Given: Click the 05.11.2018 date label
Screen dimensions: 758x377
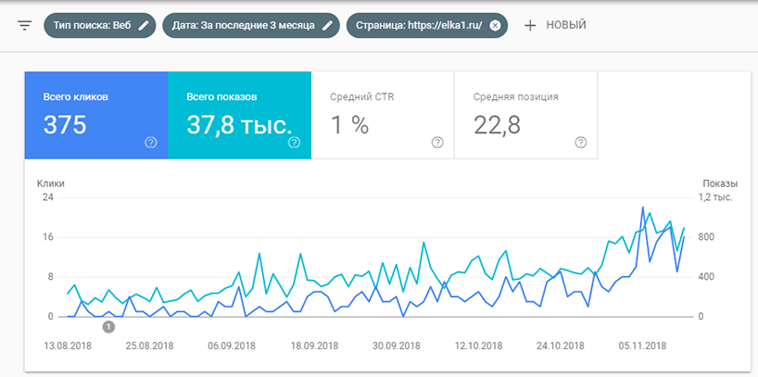Looking at the screenshot, I should 642,346.
